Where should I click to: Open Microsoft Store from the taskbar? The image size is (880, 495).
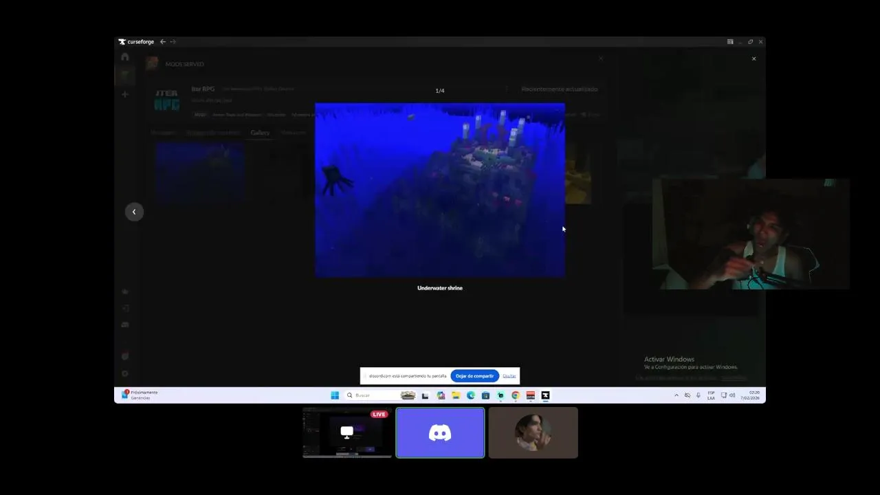(485, 395)
